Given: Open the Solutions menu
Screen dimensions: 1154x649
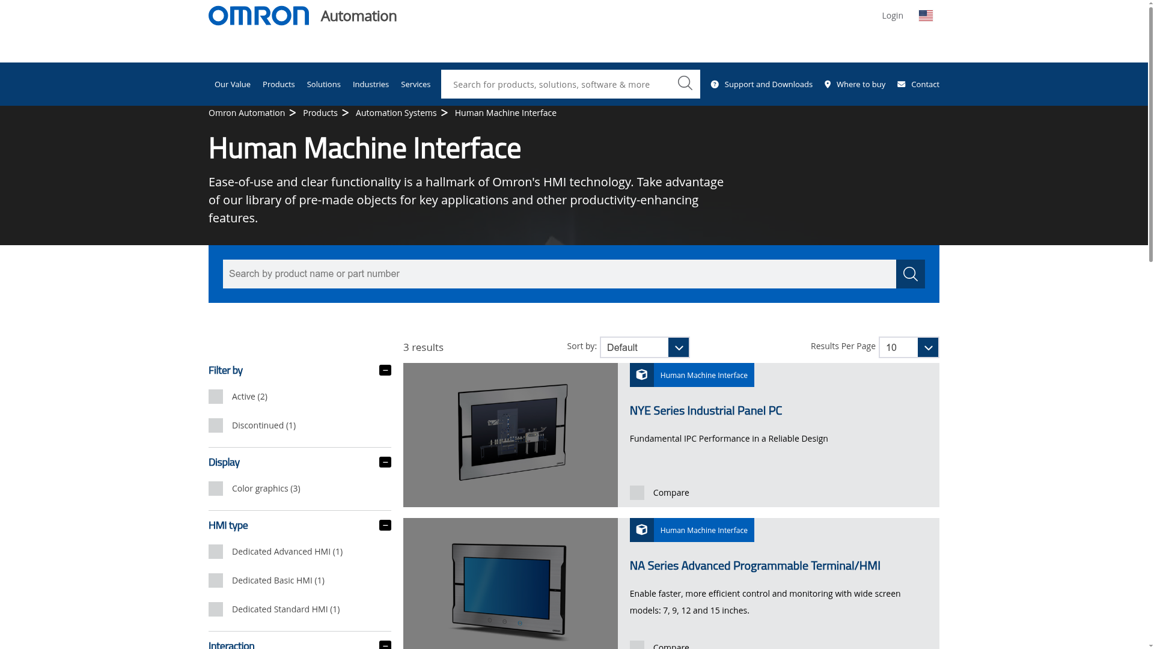Looking at the screenshot, I should [x=324, y=84].
